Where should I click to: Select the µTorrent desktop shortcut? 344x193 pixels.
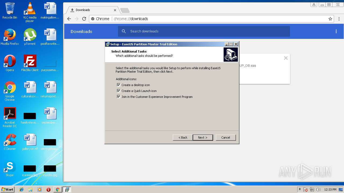click(30, 37)
